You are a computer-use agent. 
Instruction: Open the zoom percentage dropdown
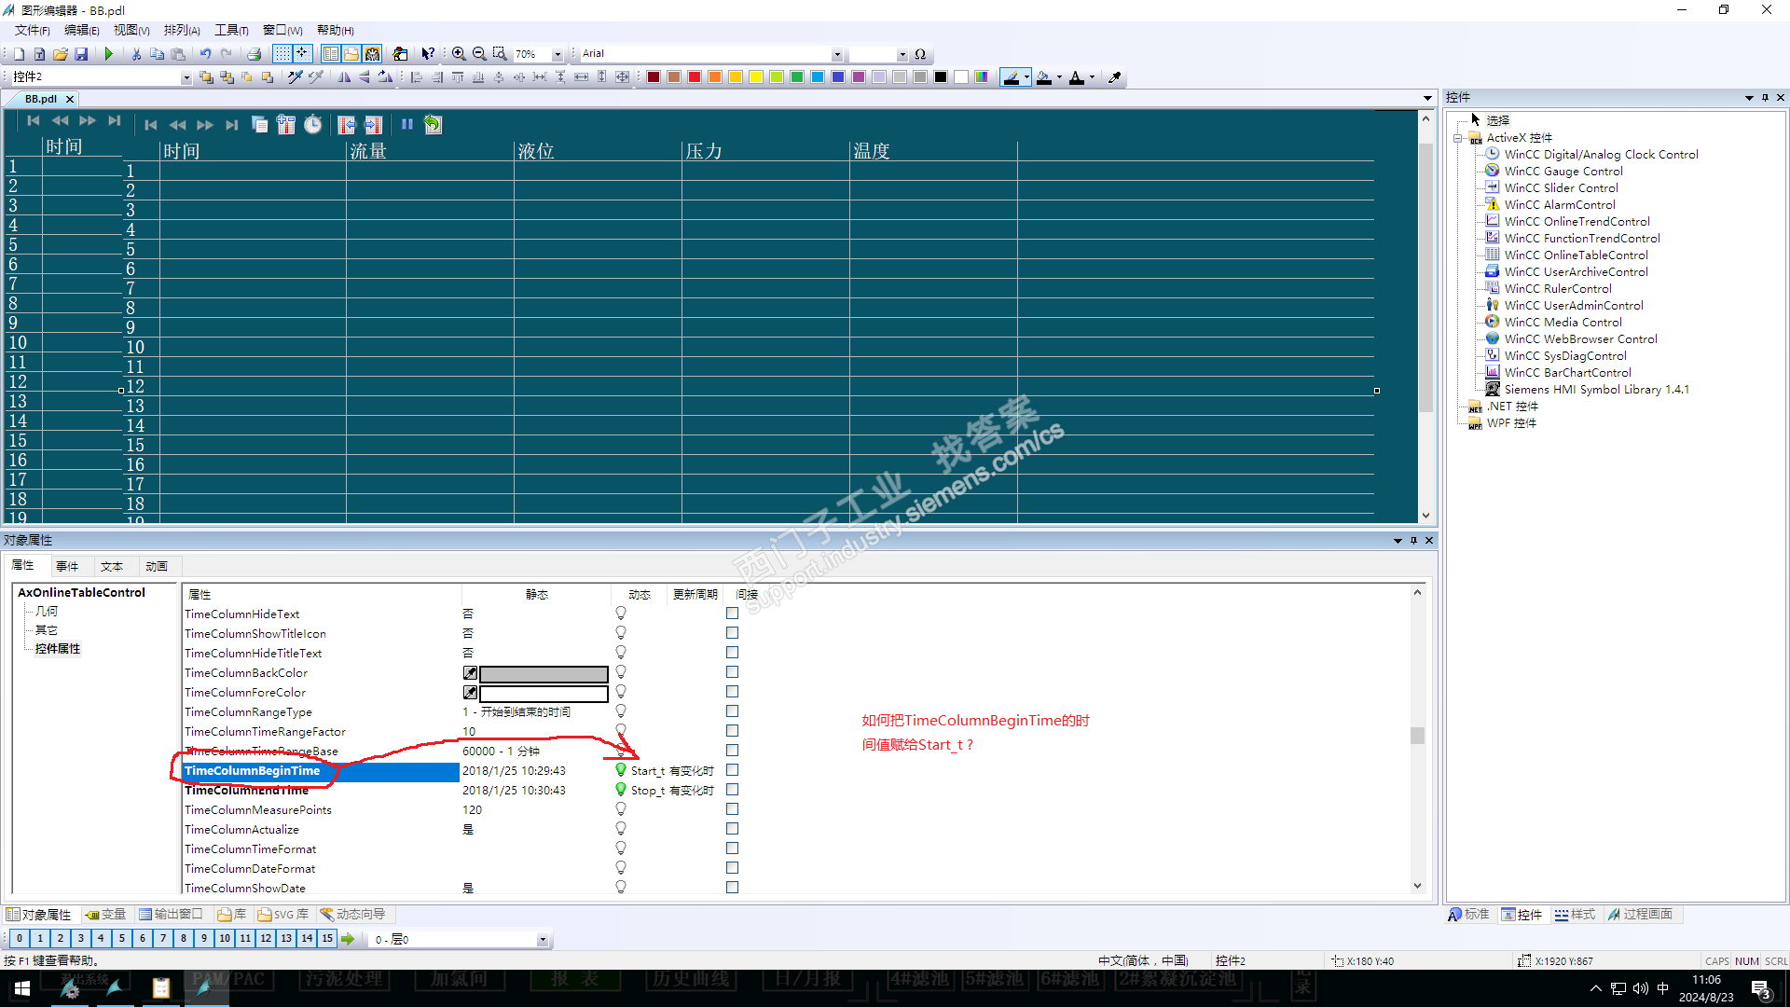click(x=558, y=55)
